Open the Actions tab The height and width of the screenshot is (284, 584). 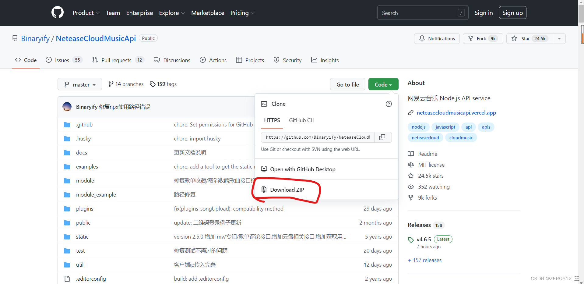[213, 60]
